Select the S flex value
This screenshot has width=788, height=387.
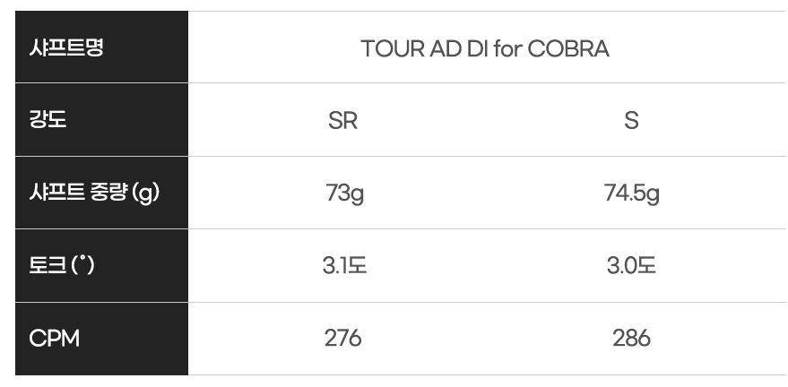pos(631,121)
